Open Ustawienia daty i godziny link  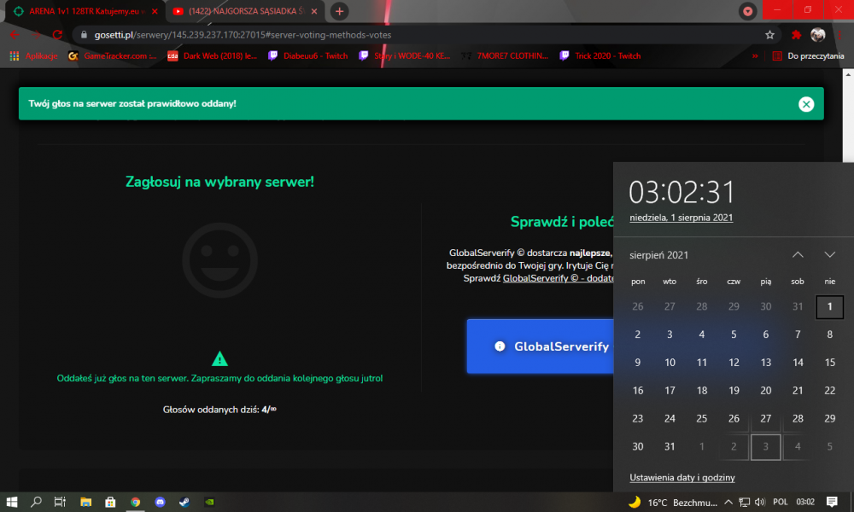coord(681,478)
